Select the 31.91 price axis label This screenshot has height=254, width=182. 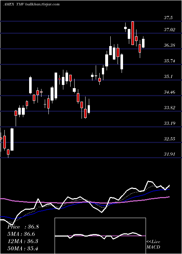[170, 154]
